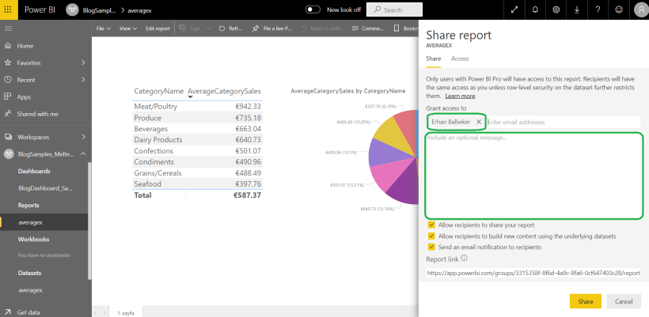Open the help question mark icon
This screenshot has width=649, height=317.
point(598,9)
